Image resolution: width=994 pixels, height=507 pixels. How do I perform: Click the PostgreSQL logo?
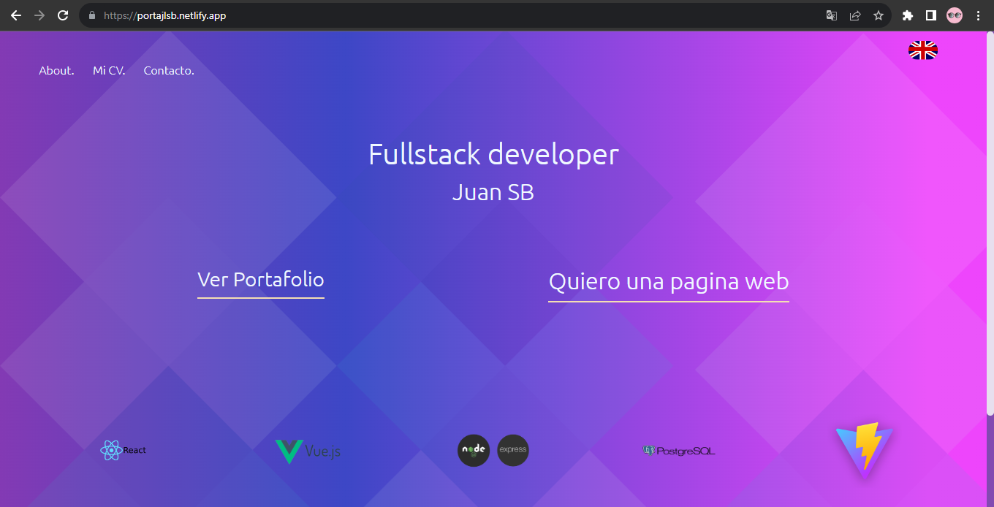tap(679, 451)
